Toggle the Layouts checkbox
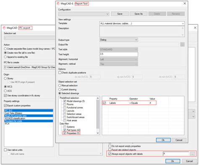 point(65,111)
